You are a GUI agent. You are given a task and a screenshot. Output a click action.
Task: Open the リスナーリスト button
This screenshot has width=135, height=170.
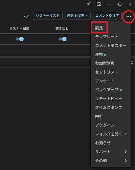point(48,16)
